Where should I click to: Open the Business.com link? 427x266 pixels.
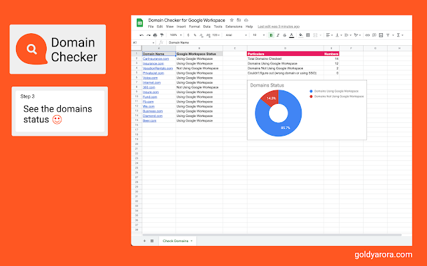[153, 111]
